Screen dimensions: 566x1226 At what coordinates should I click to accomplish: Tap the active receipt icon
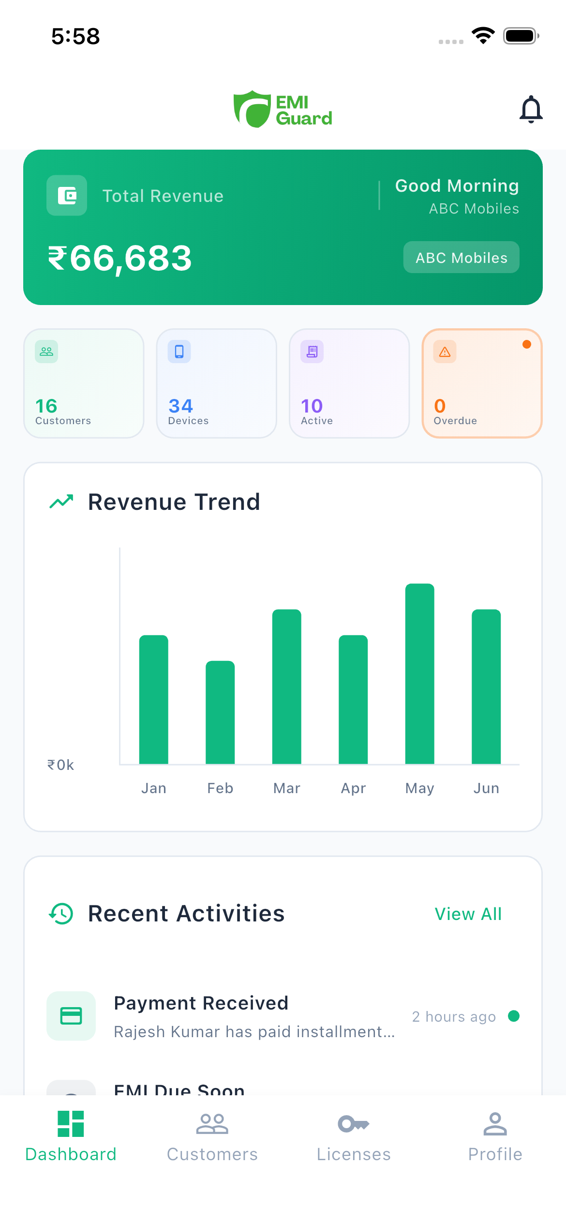pos(312,352)
